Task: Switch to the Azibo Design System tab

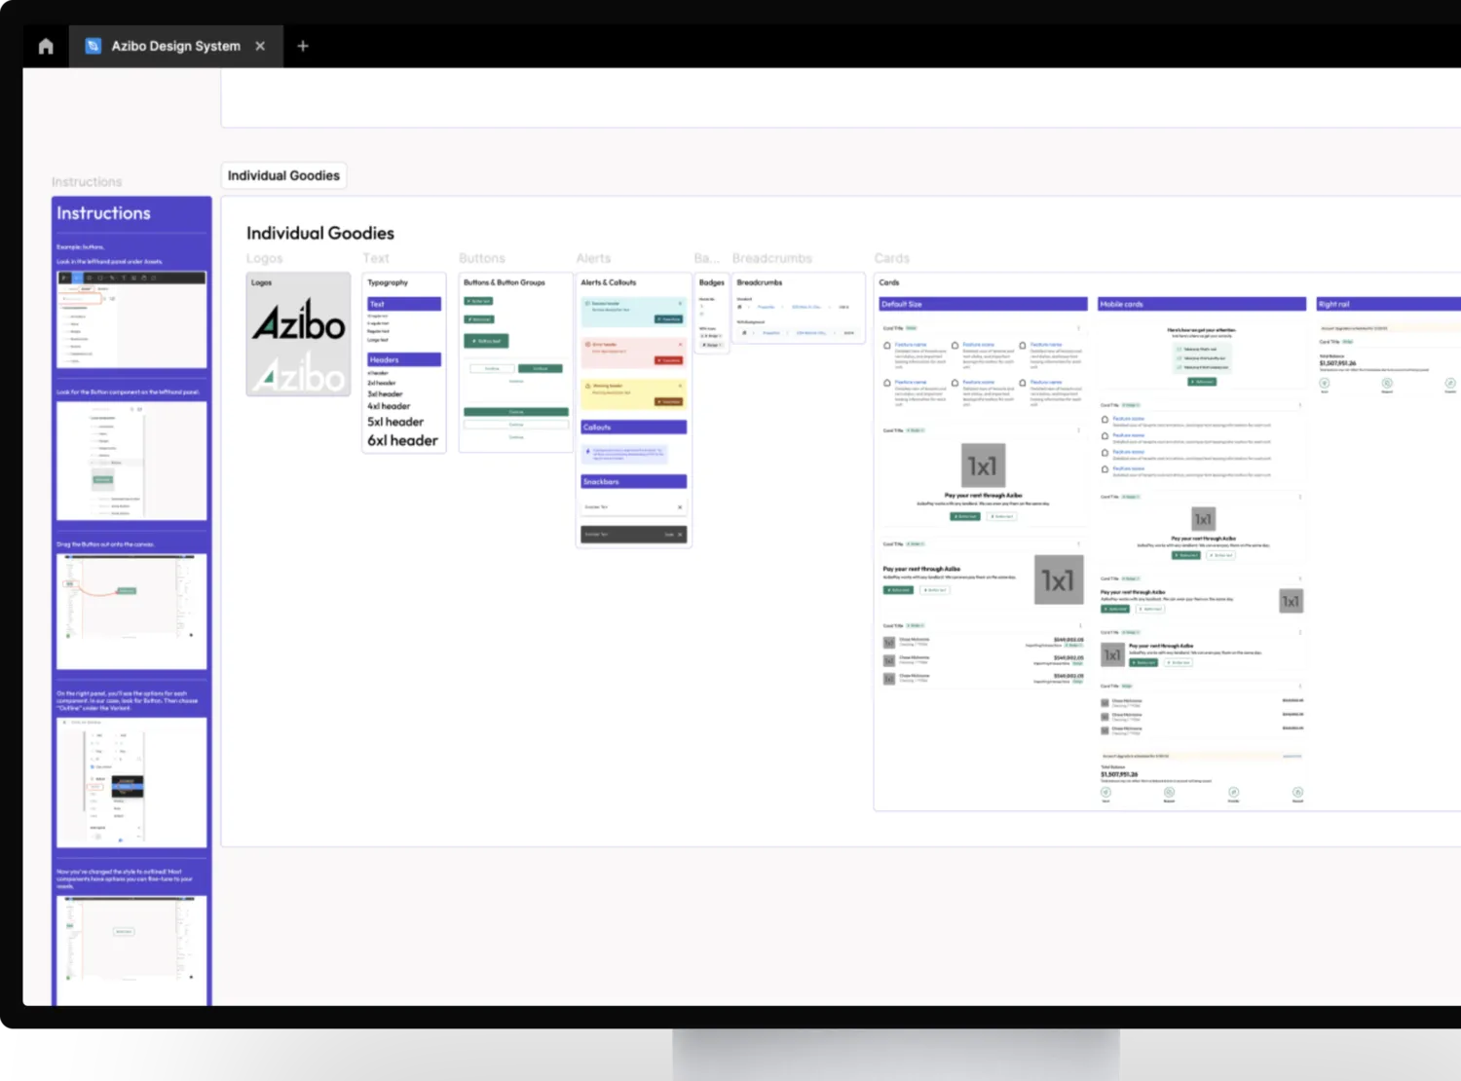Action: [x=176, y=46]
